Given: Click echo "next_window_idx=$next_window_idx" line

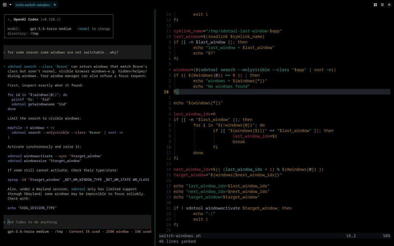Looking at the screenshot, I should pyautogui.click(x=222, y=192).
